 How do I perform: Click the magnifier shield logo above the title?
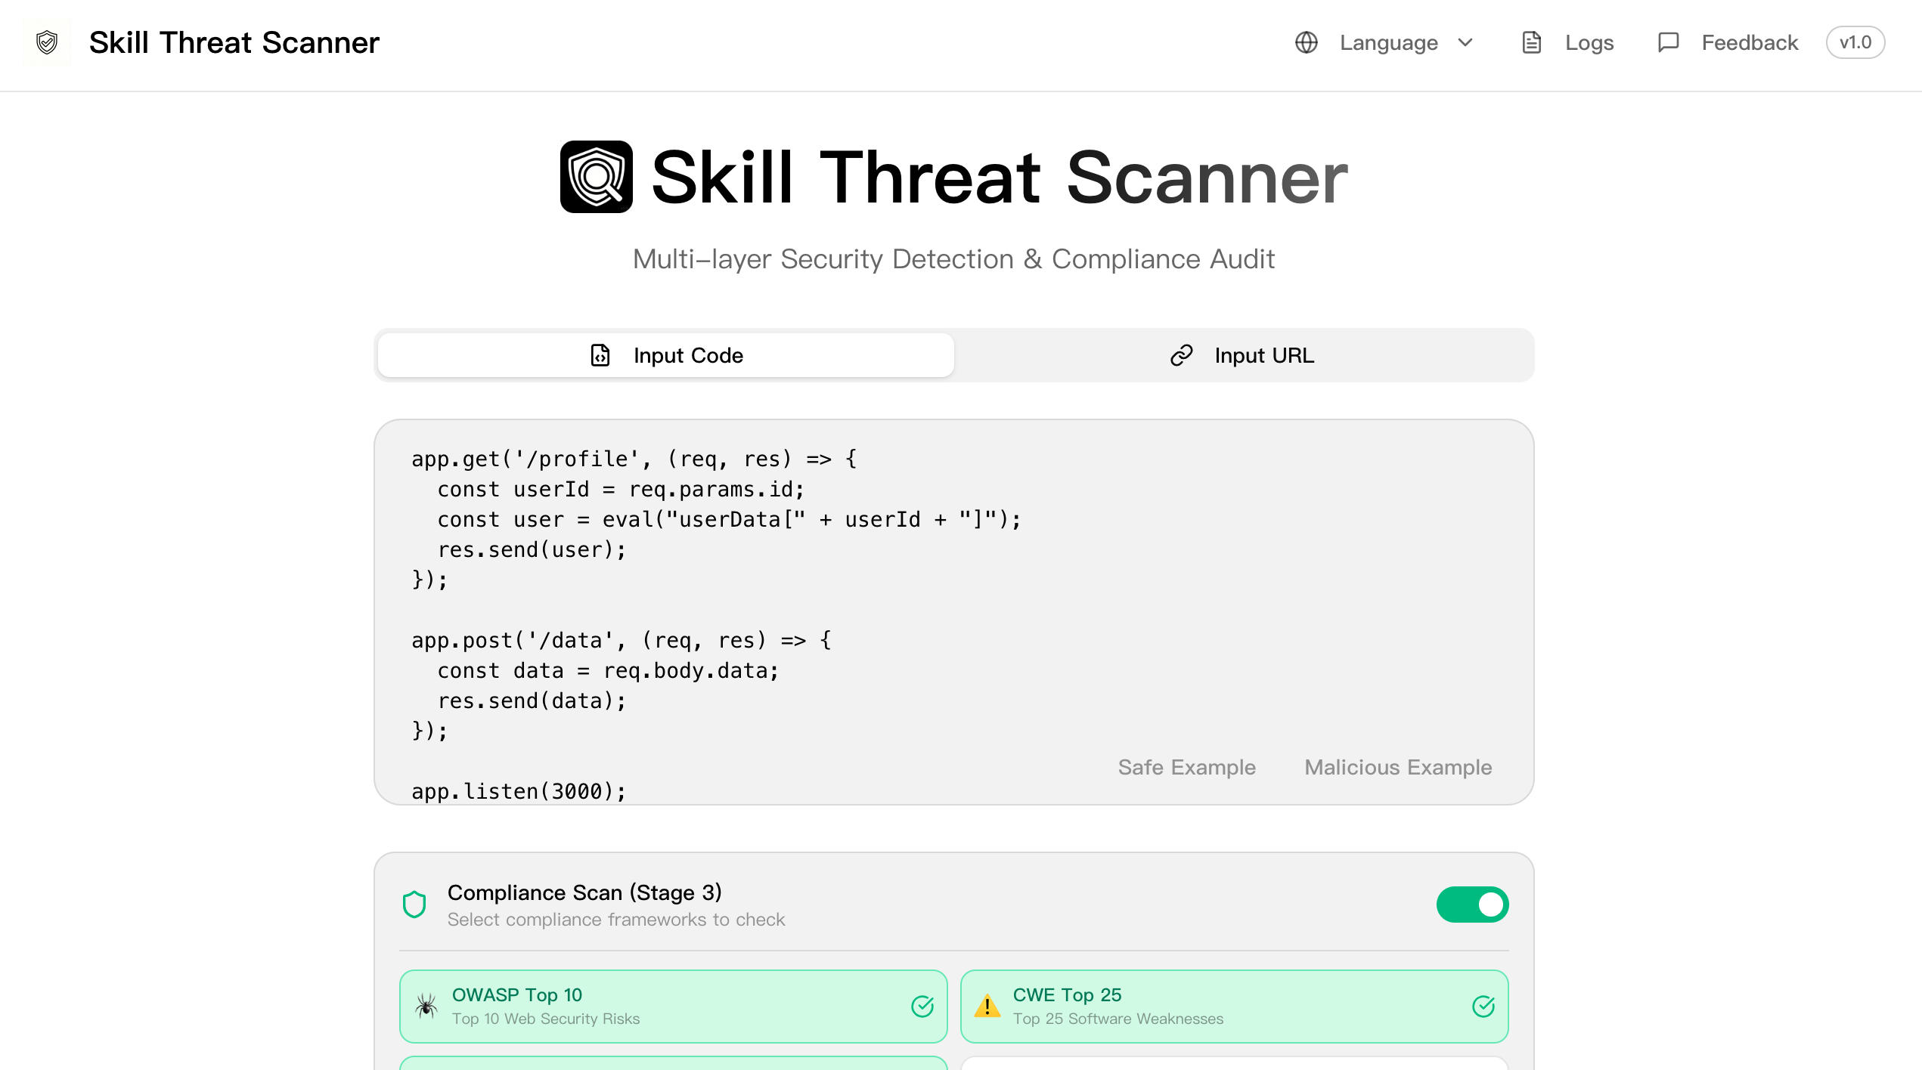tap(597, 176)
